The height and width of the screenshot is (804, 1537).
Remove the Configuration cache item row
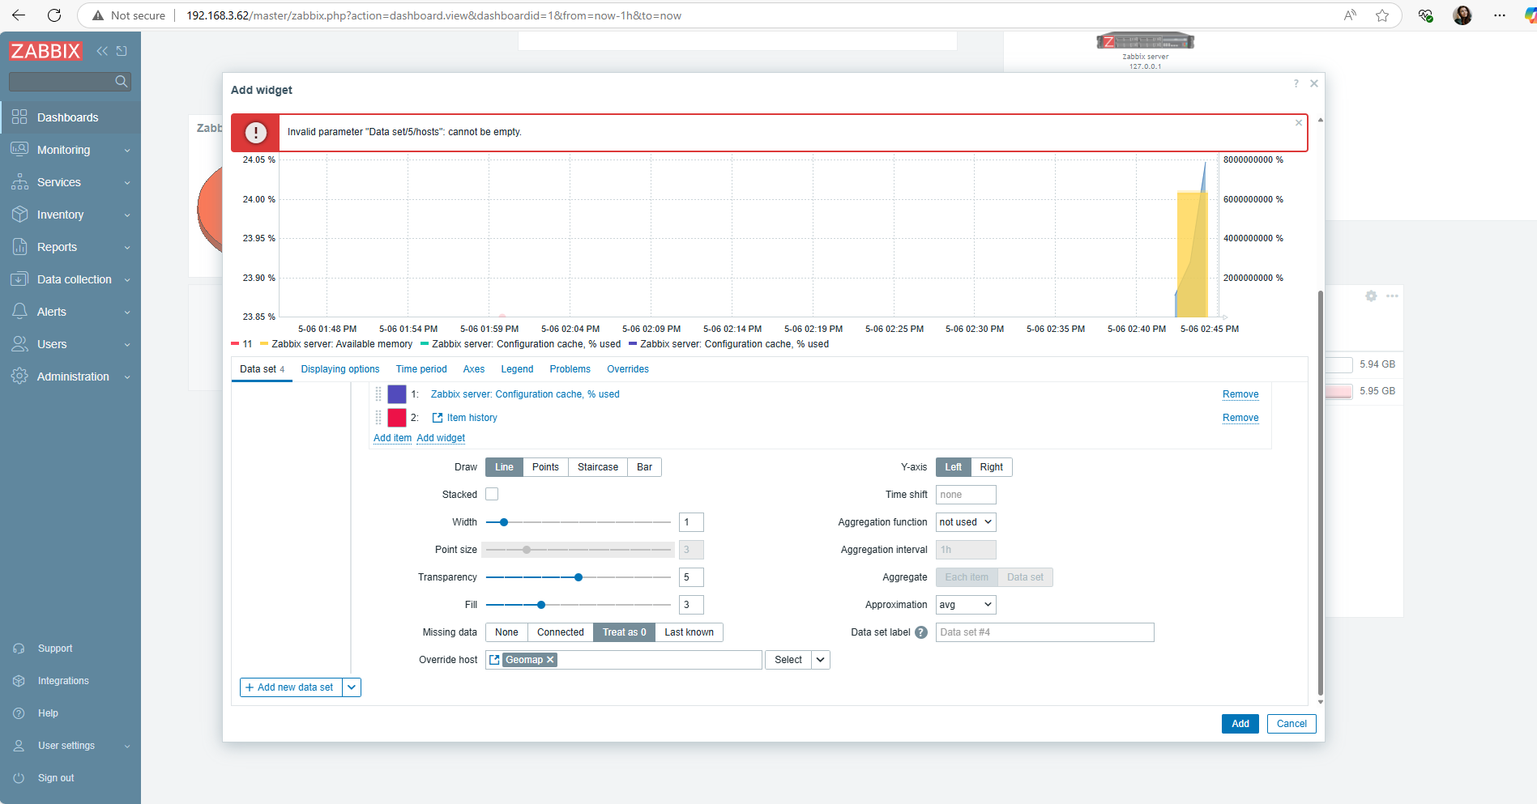coord(1240,394)
